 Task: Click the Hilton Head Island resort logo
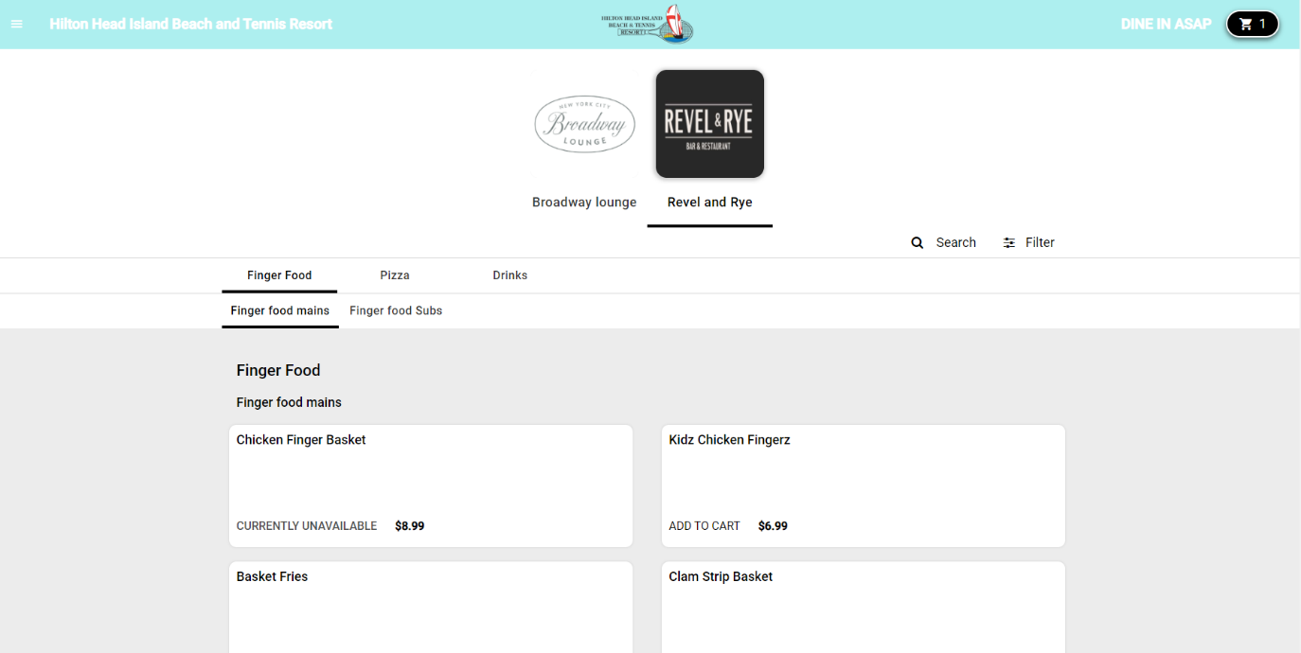[x=647, y=24]
